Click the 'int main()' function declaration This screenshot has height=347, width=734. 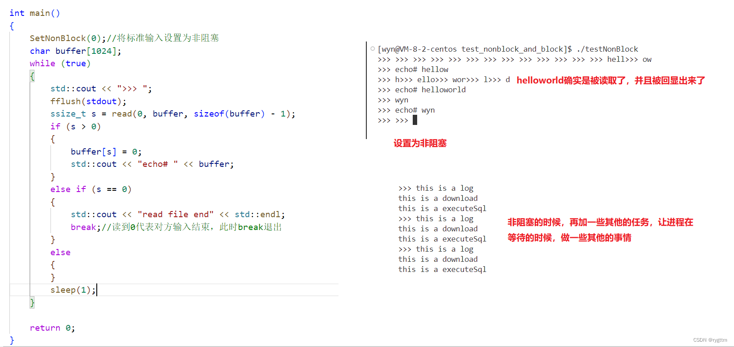34,13
